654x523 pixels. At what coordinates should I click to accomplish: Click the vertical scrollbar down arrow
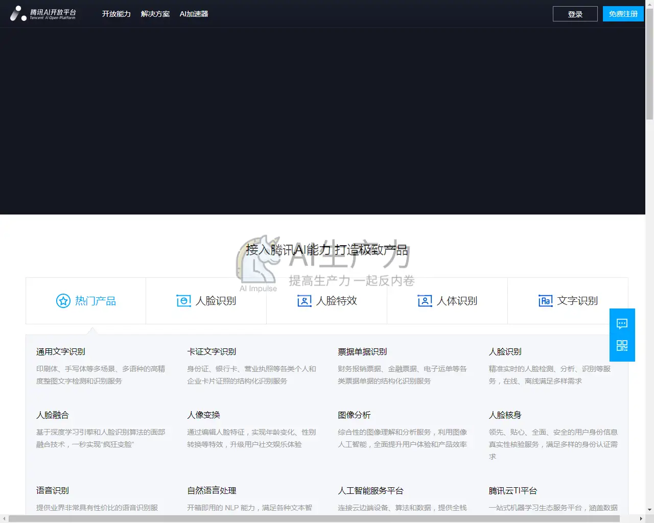tap(649, 510)
